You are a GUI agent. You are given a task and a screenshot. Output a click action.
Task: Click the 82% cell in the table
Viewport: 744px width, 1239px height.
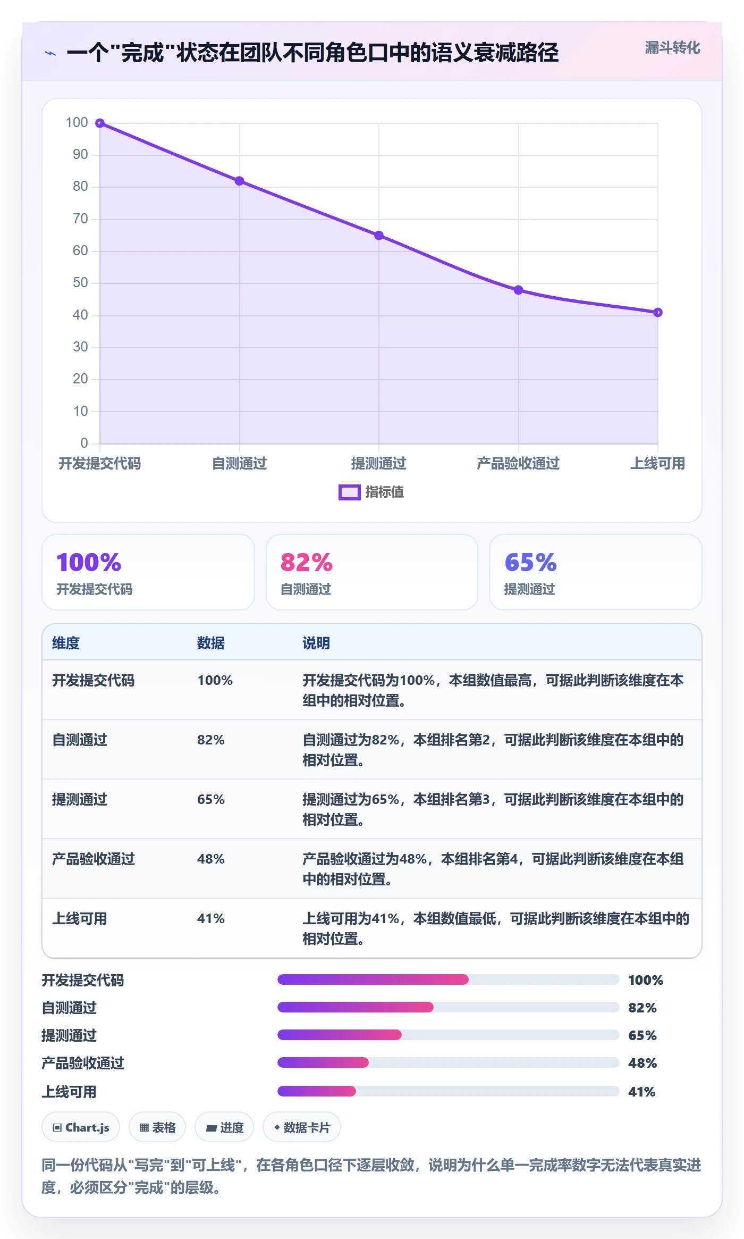(x=211, y=740)
